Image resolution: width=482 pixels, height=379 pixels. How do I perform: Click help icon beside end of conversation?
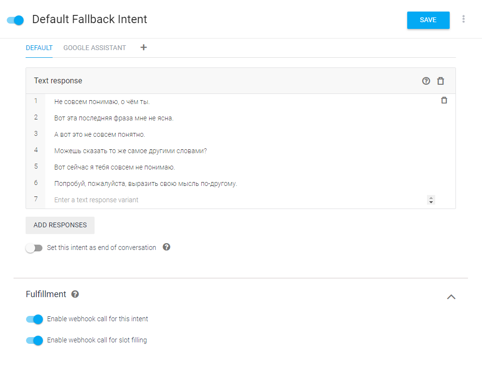[166, 247]
